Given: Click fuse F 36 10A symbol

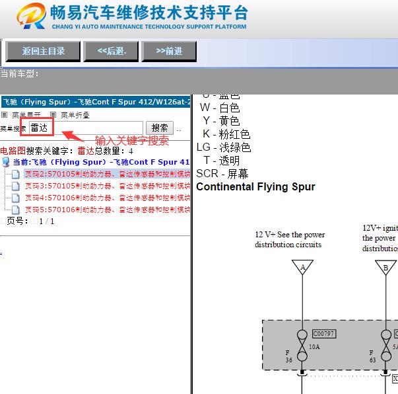Looking at the screenshot, I should click(302, 346).
